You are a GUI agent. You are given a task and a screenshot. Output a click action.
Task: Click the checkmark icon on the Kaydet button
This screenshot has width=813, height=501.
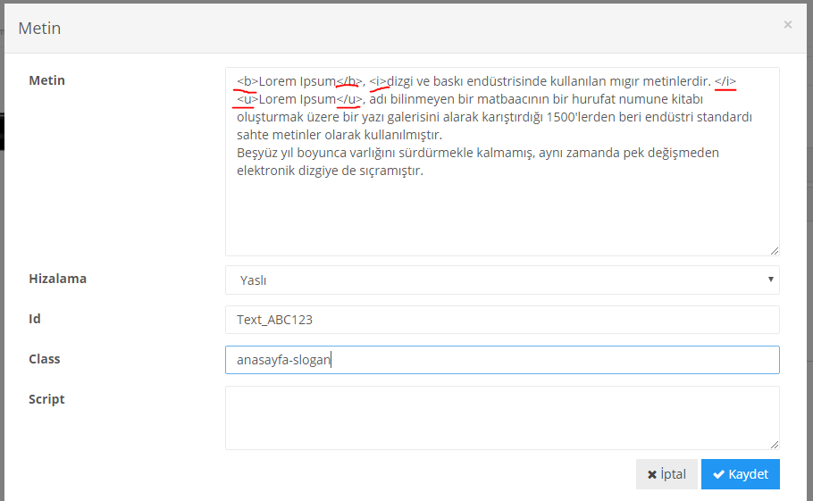[x=718, y=474]
